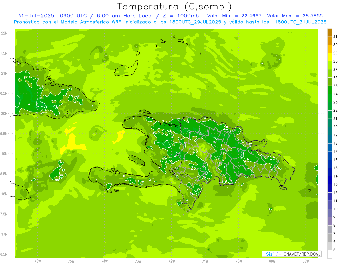Click the '5' colorbar label
This screenshot has width=343, height=265.
[334, 250]
